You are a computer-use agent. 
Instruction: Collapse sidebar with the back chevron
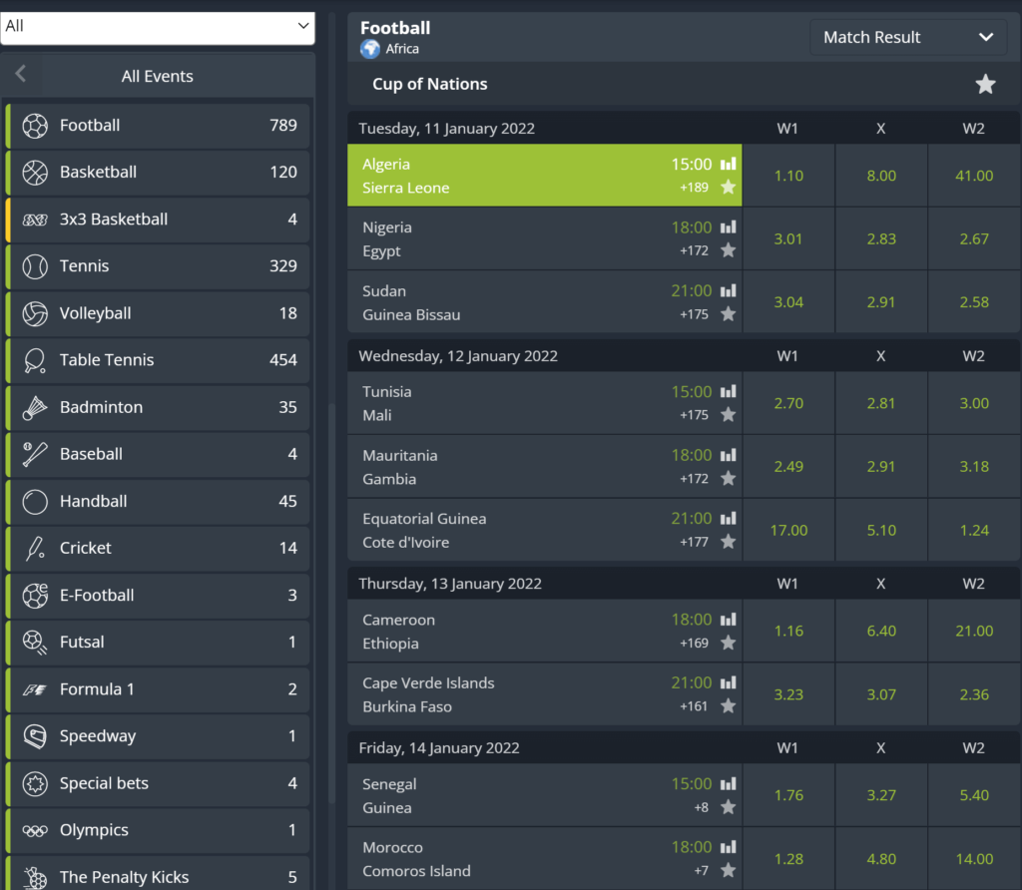[21, 75]
